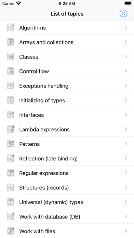Open the Reflection (late binding) topic

pyautogui.click(x=67, y=158)
